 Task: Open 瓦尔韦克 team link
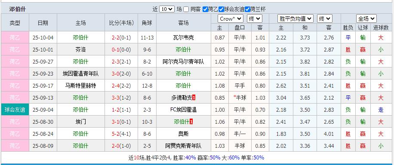(183, 38)
